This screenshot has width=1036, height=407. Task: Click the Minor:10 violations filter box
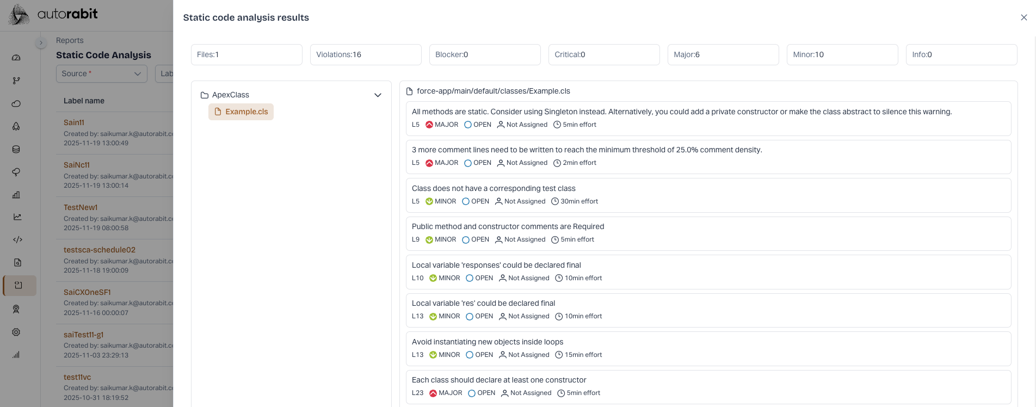(x=842, y=54)
